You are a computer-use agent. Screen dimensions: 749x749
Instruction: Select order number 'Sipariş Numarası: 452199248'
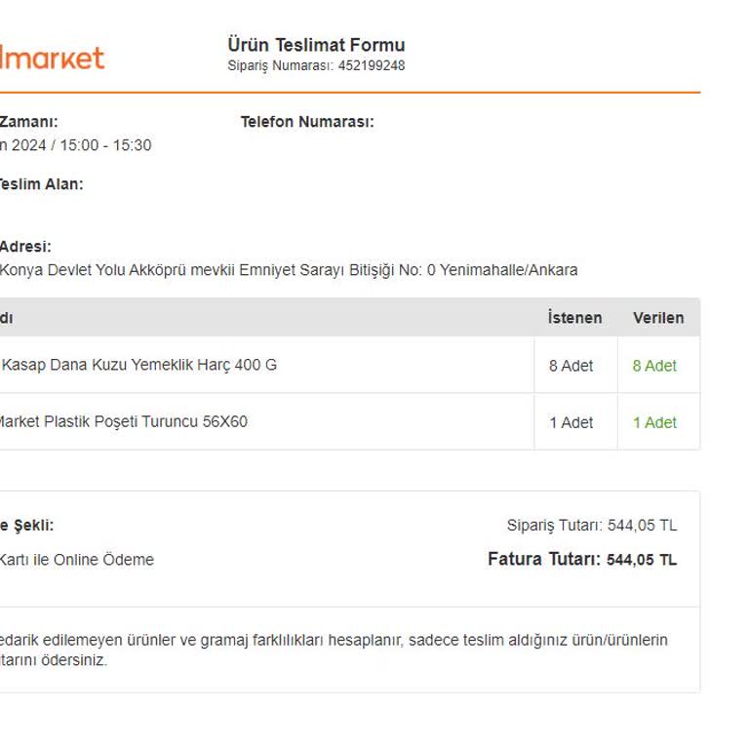316,65
